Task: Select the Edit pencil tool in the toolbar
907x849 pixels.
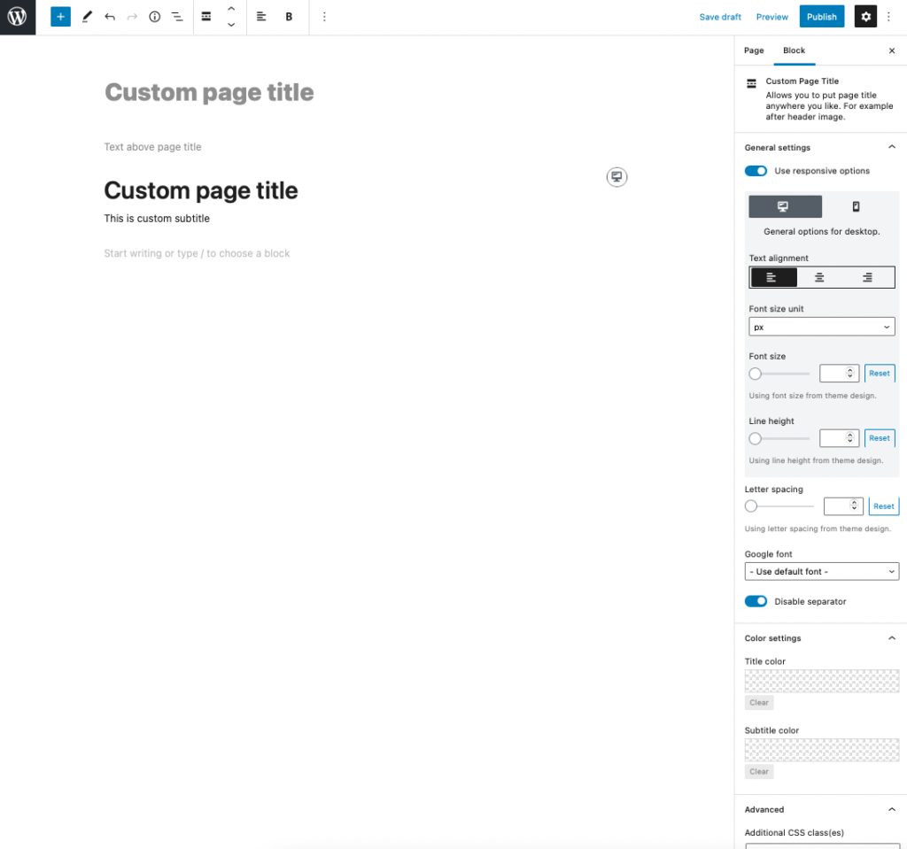Action: tap(86, 16)
